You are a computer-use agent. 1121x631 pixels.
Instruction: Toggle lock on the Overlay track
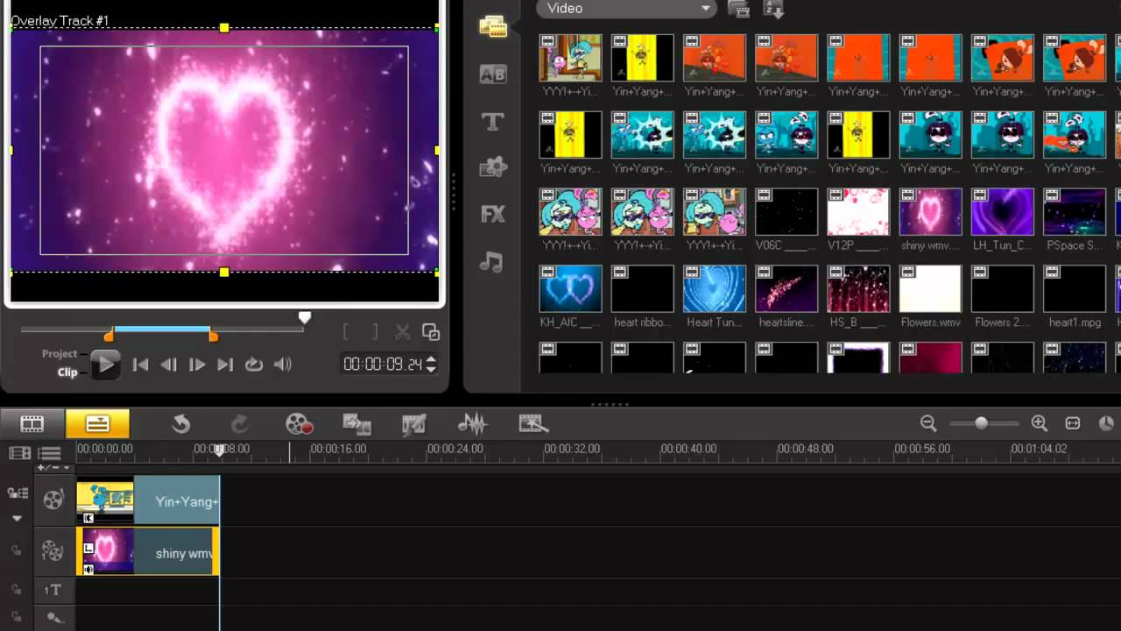point(16,551)
